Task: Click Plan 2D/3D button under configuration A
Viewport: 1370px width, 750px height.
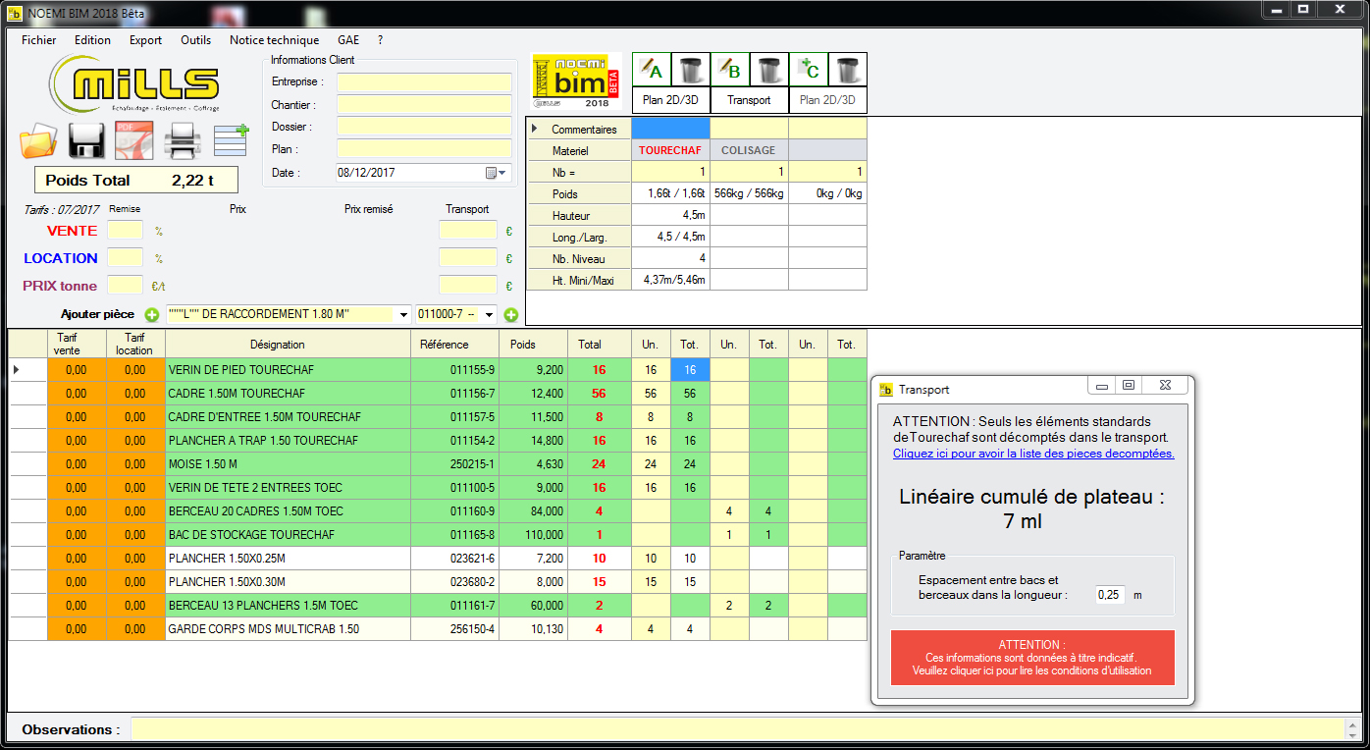Action: (x=671, y=100)
